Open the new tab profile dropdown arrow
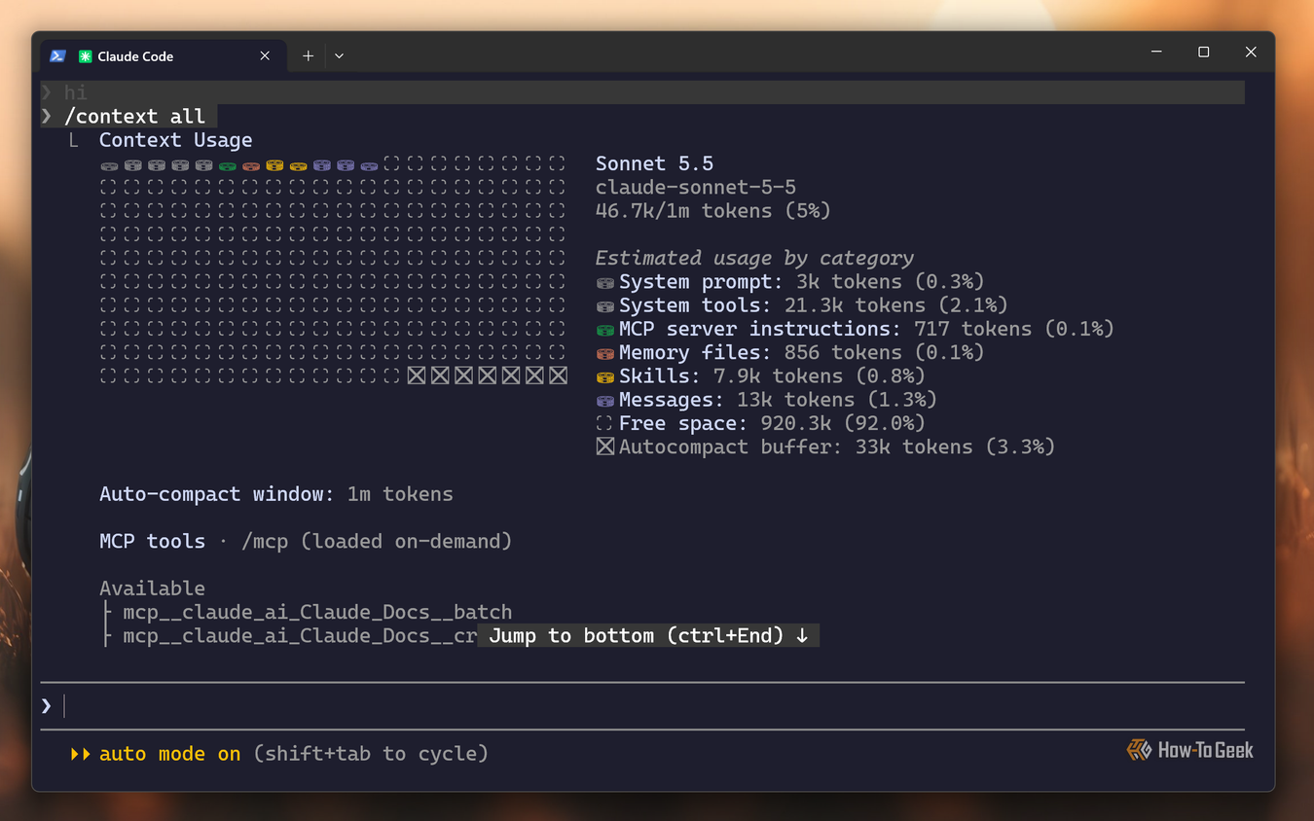The height and width of the screenshot is (821, 1314). (339, 56)
